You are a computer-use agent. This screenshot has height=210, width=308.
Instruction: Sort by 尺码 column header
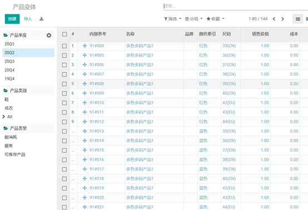(226, 34)
